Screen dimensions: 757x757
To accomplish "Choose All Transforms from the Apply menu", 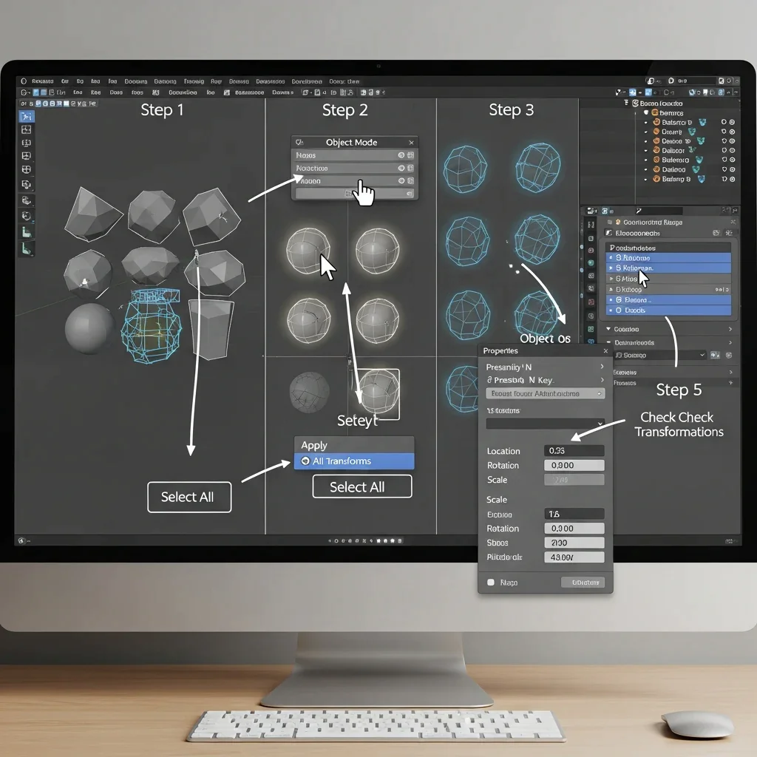I will tap(354, 461).
